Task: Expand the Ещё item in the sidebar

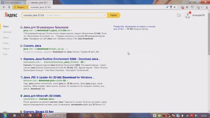Action: click(x=5, y=54)
